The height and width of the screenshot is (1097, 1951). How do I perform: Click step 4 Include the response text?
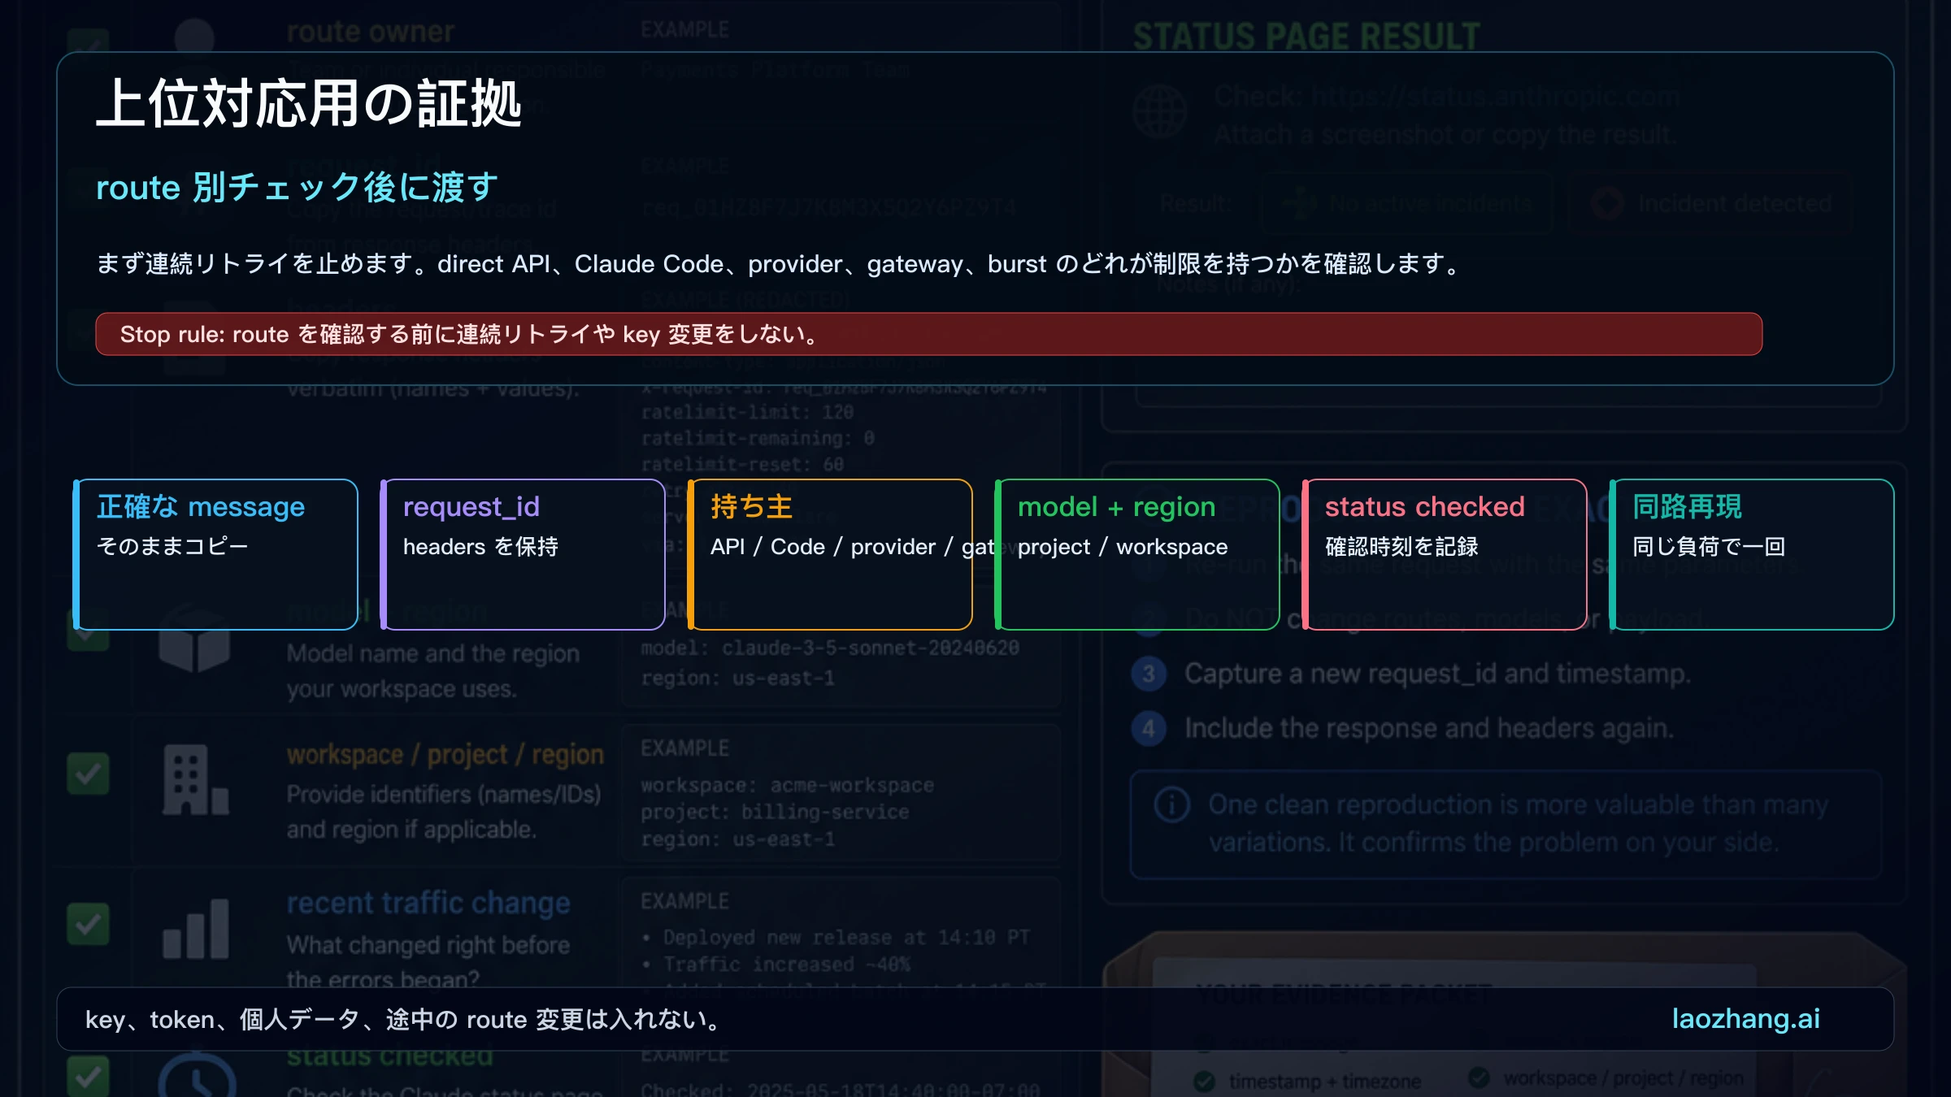[1429, 729]
